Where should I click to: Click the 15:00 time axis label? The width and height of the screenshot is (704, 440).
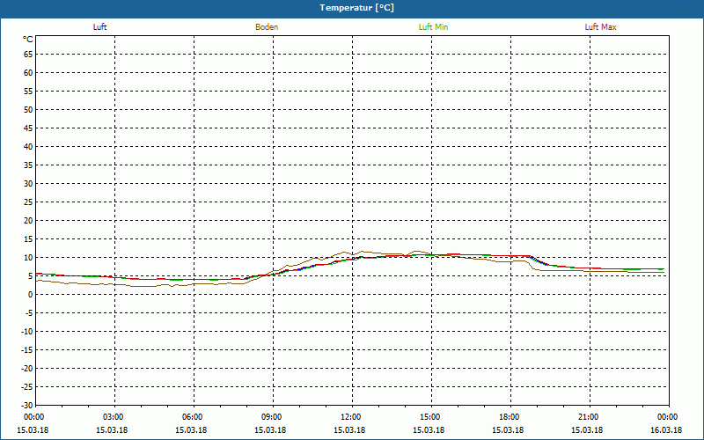[x=430, y=417]
